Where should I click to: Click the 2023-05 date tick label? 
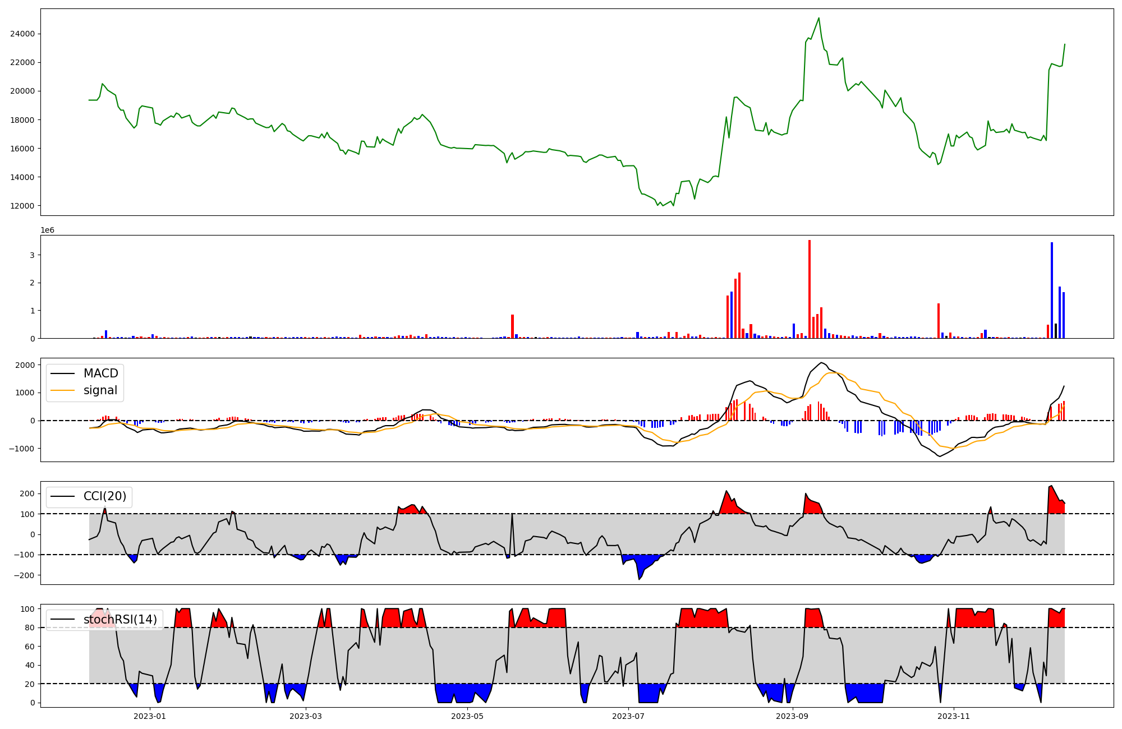click(467, 716)
